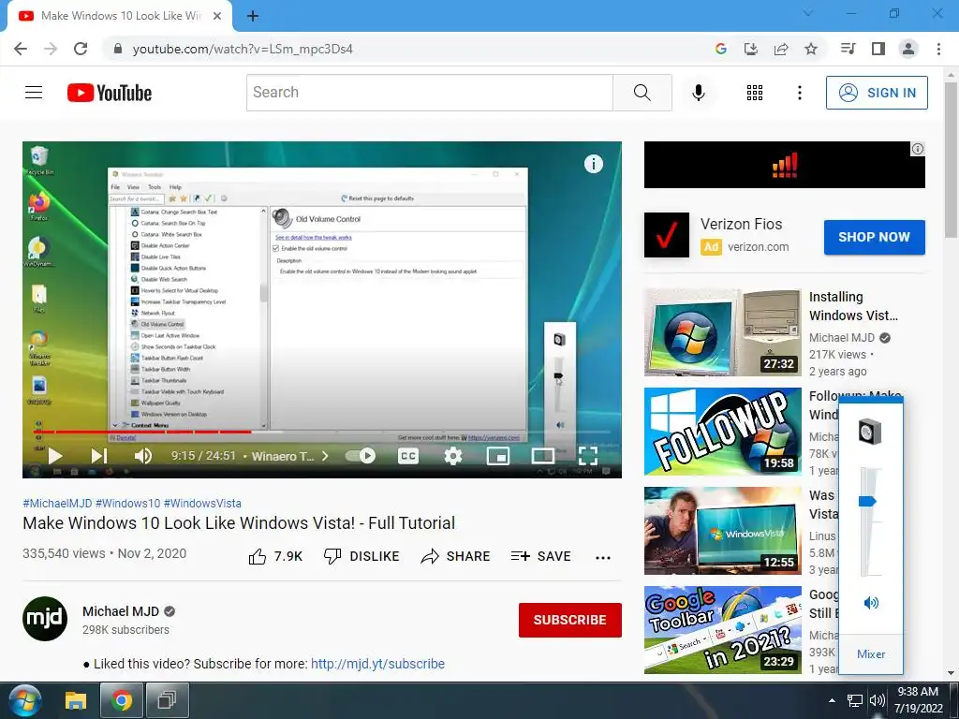Open the Linus Windows Vista video thumbnail
The image size is (959, 719).
coord(722,531)
